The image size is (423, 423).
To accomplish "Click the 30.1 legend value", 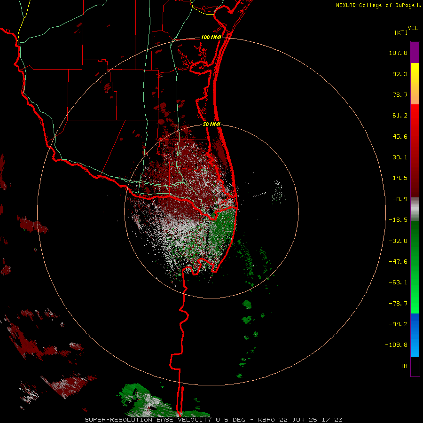I will (x=400, y=157).
